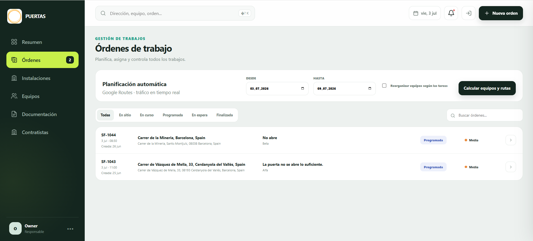This screenshot has width=533, height=241.
Task: Focus the Dirección, equipo, orden search field
Action: (175, 13)
